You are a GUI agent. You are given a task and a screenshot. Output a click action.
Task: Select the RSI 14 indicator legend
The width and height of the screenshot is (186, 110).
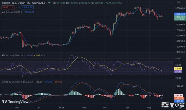point(11,55)
